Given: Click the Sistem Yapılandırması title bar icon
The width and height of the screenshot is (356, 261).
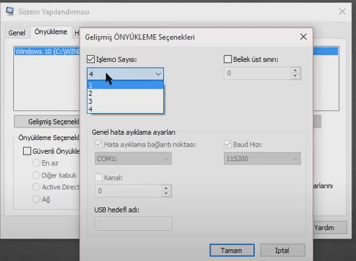Looking at the screenshot, I should pyautogui.click(x=10, y=11).
